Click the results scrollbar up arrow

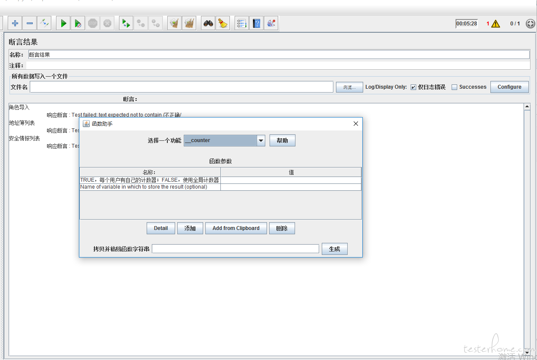coord(527,106)
